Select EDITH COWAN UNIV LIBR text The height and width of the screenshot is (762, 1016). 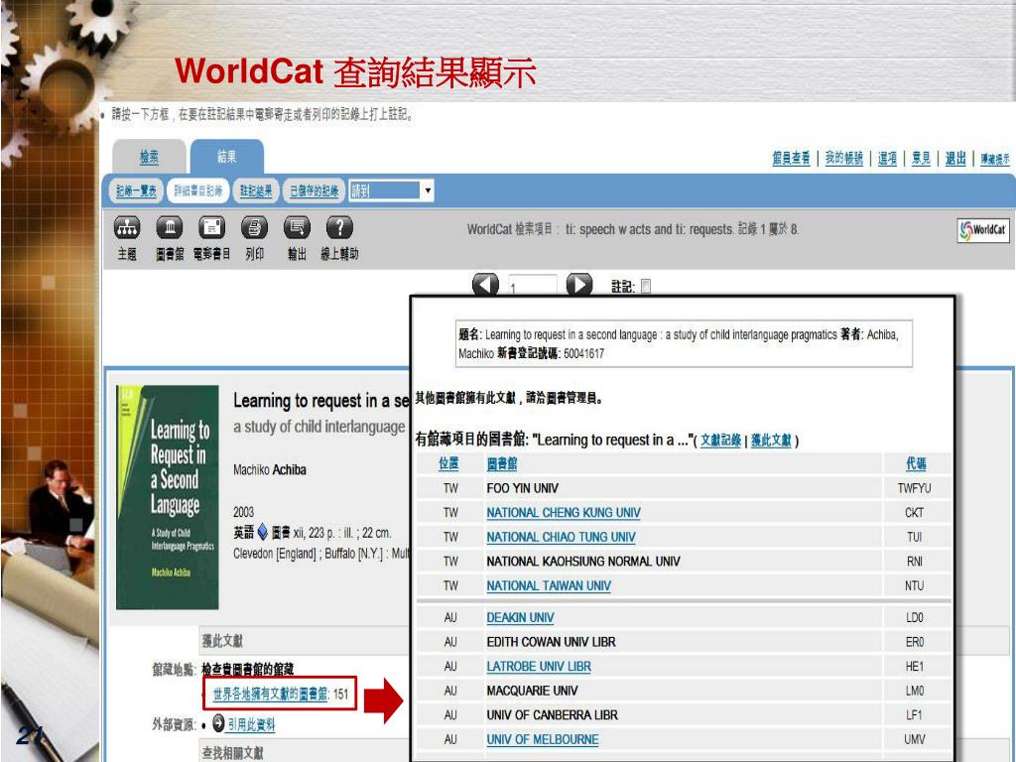552,642
